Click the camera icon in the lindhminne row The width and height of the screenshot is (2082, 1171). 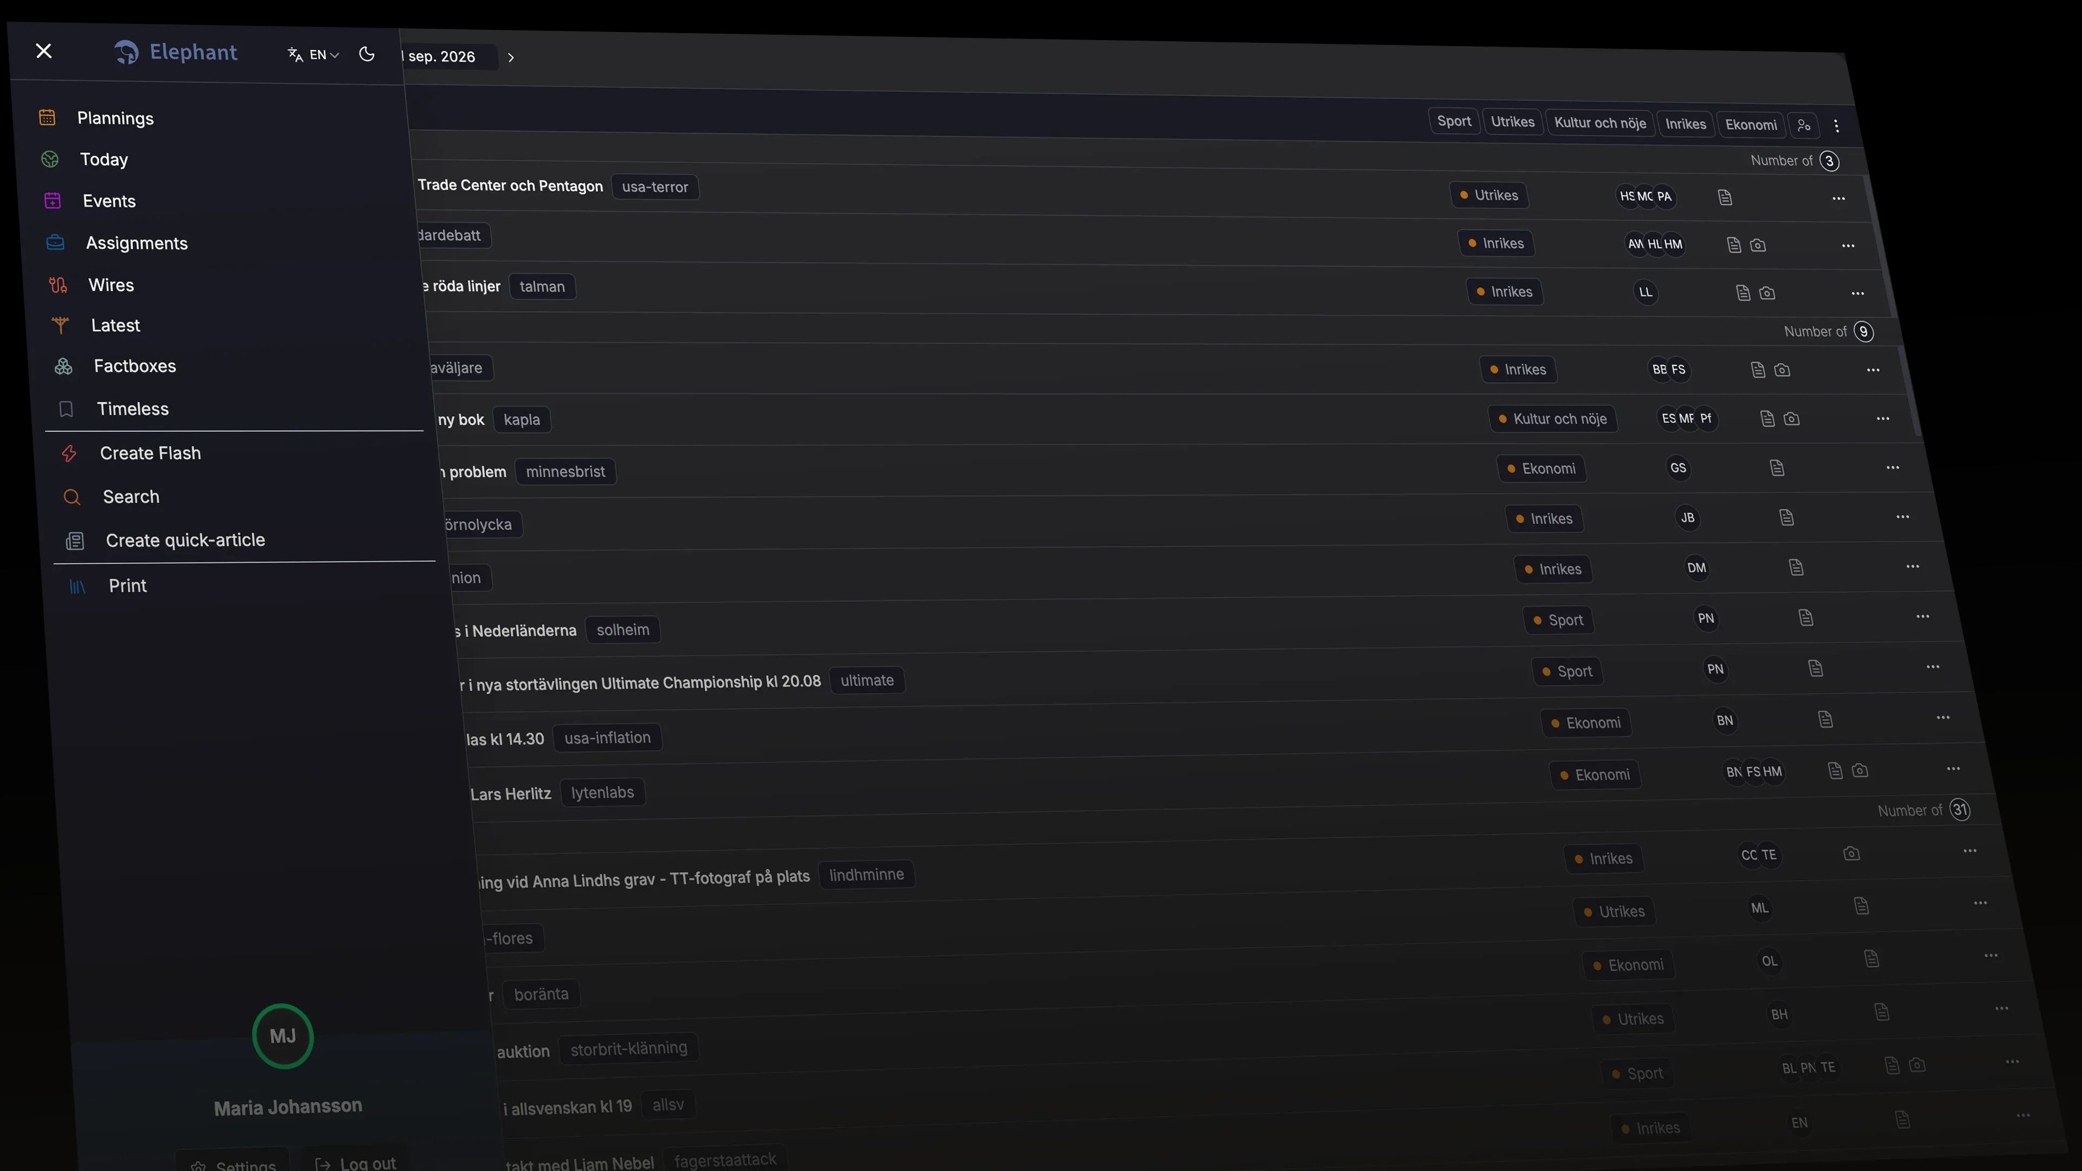[1852, 853]
